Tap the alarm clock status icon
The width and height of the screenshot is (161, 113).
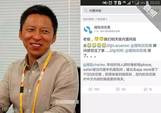pos(110,3)
